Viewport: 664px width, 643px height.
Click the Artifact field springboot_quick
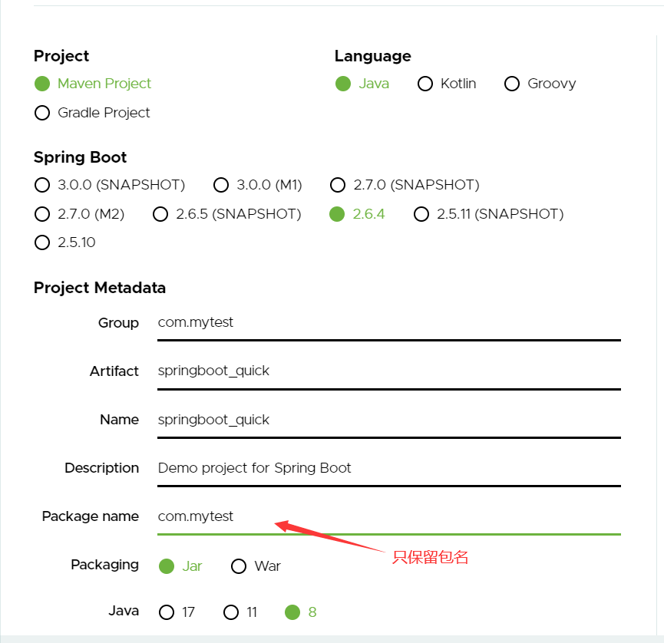tap(384, 371)
